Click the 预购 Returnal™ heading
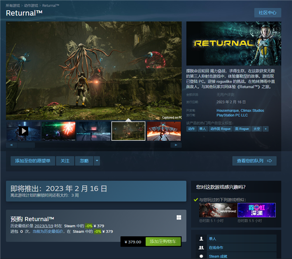 (33, 219)
